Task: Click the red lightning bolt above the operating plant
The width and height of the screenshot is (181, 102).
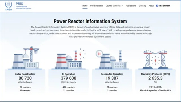Action: [x=80, y=54]
